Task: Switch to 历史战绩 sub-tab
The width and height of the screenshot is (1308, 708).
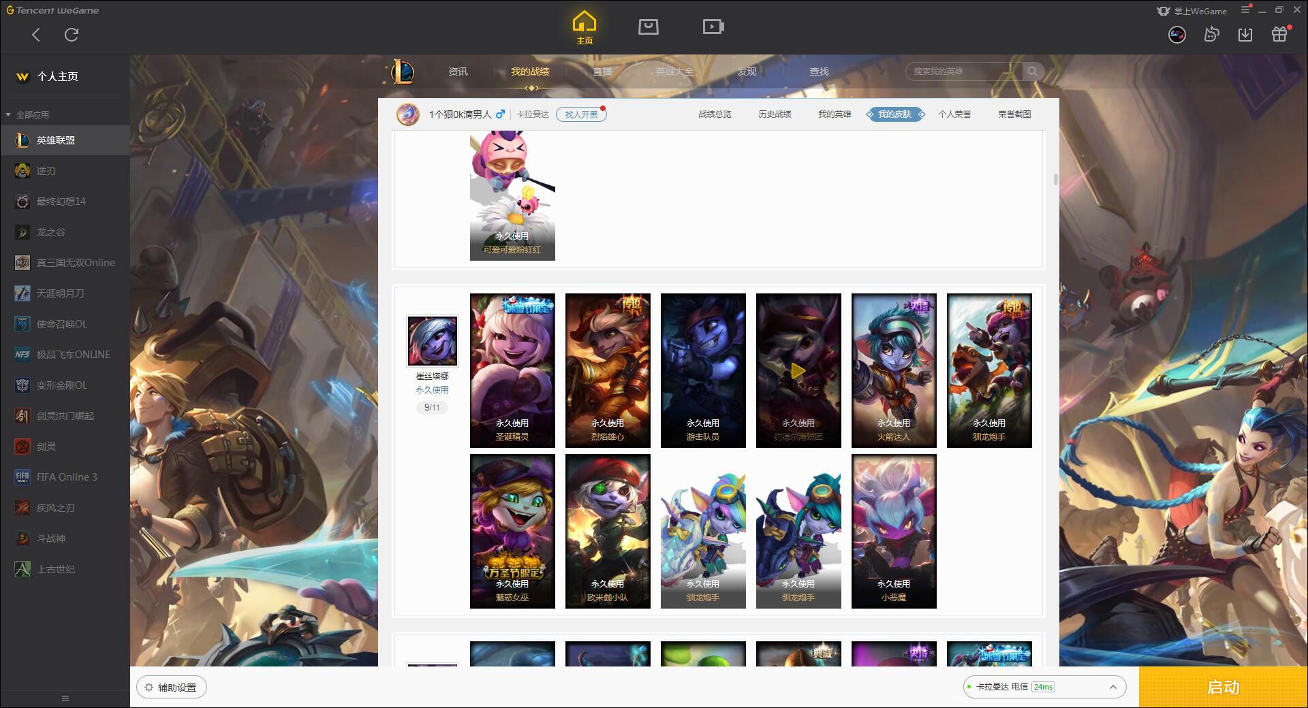Action: click(x=775, y=114)
